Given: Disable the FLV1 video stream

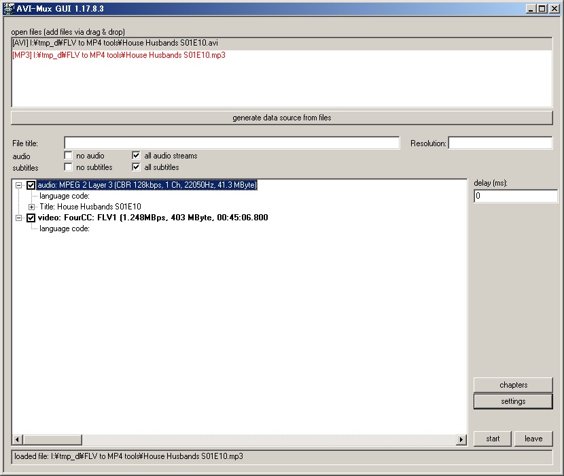Looking at the screenshot, I should click(x=30, y=218).
